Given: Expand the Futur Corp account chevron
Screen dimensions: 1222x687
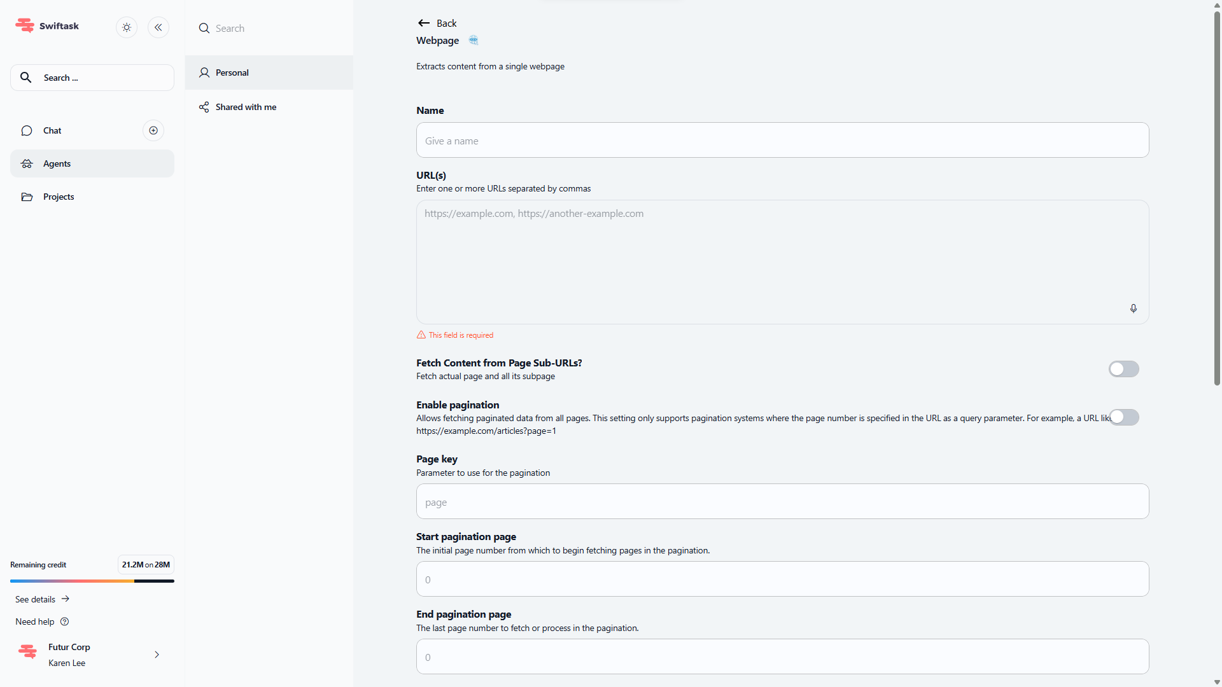Looking at the screenshot, I should tap(157, 655).
